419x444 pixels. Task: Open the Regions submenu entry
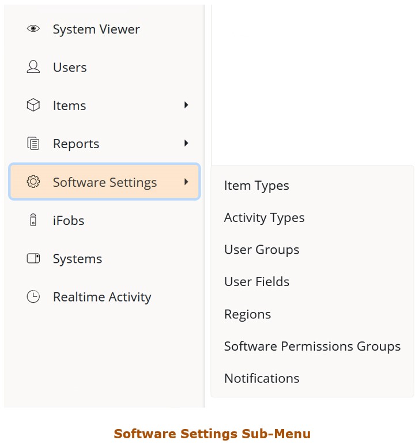pos(247,314)
